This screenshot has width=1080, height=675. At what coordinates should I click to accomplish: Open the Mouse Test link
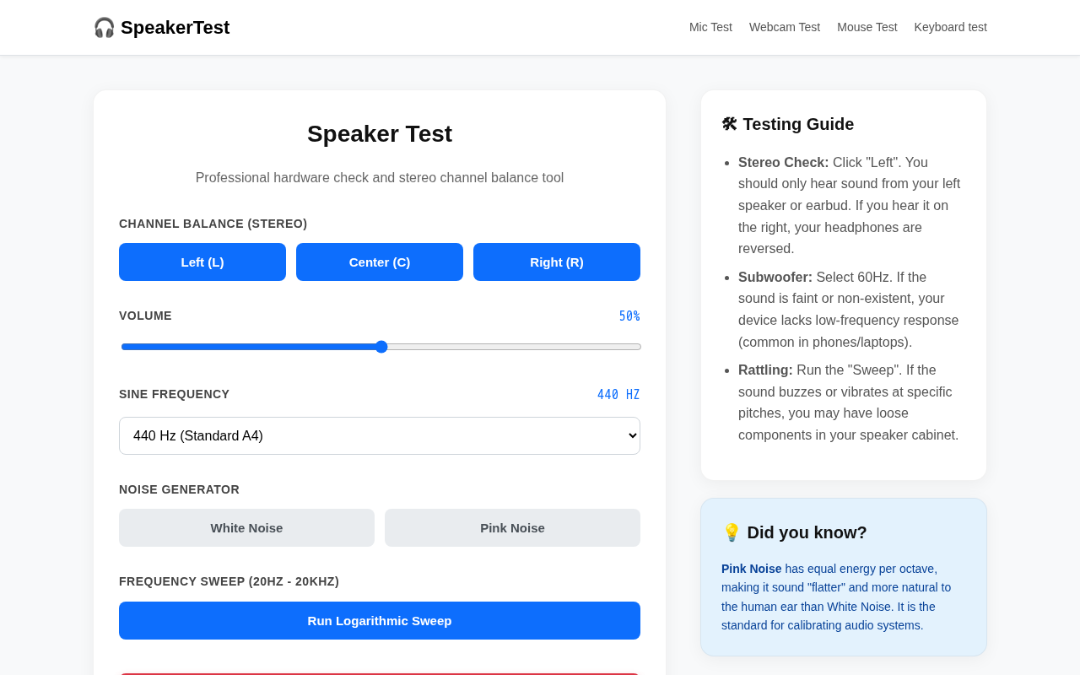tap(867, 27)
